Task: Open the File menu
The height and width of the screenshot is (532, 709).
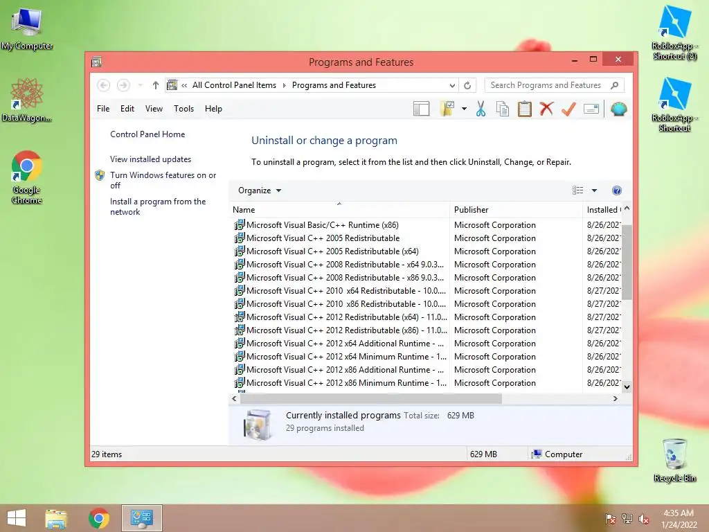Action: click(x=103, y=109)
